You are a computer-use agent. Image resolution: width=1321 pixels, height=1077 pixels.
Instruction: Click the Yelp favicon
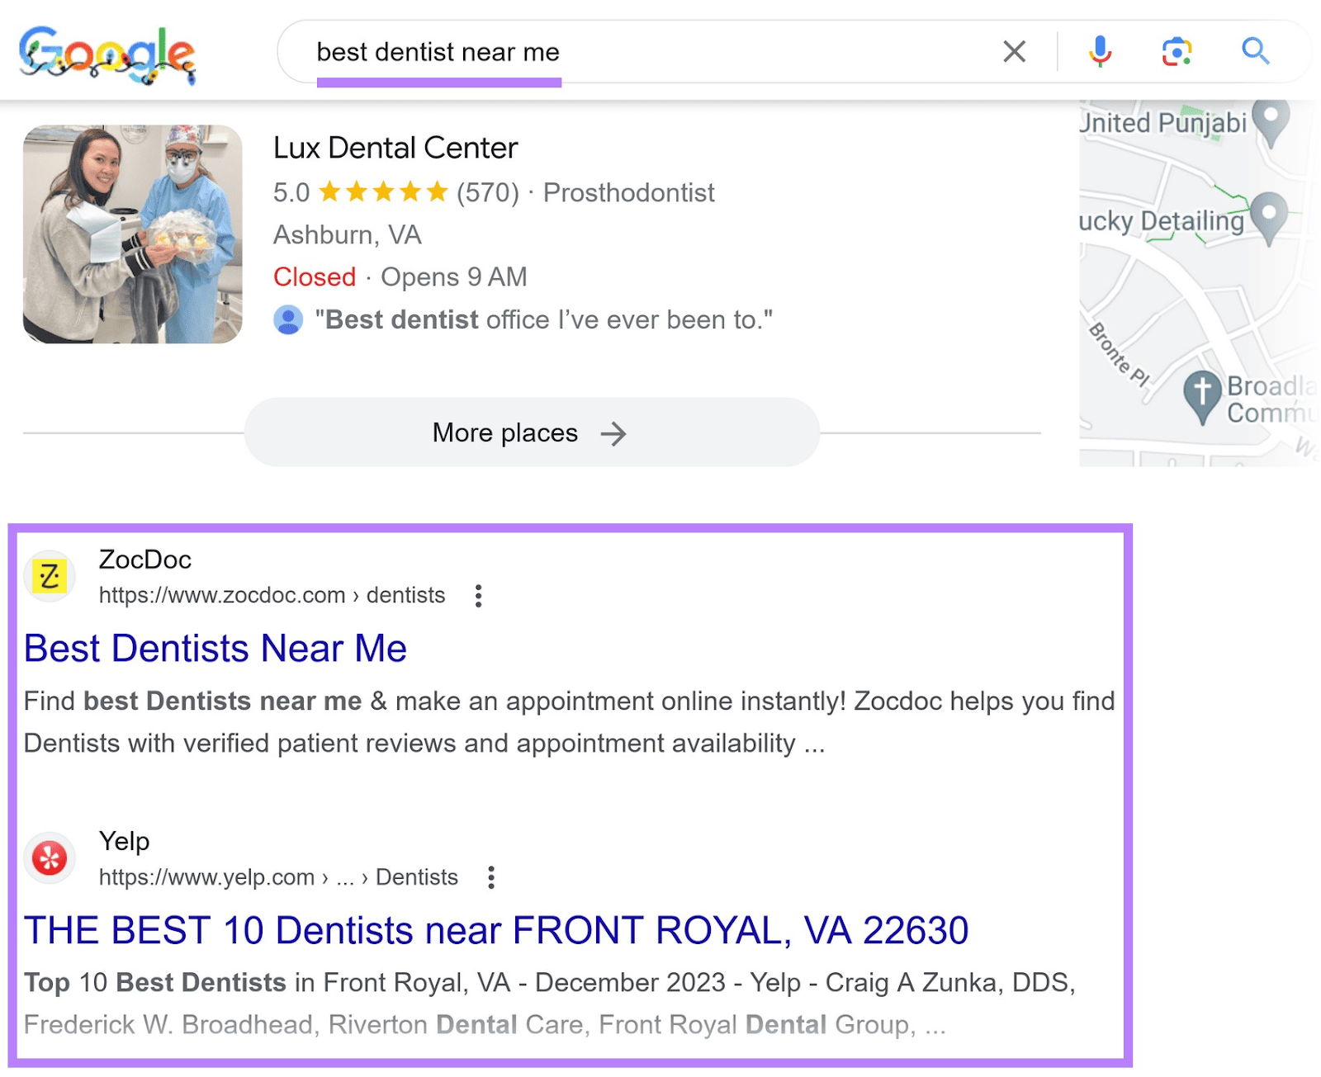50,858
